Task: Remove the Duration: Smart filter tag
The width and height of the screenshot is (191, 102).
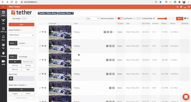Action: click(x=72, y=13)
